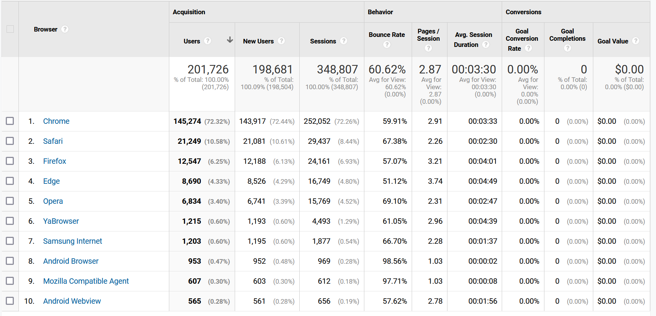Sort table by Sessions column header
The image size is (656, 316).
pyautogui.click(x=323, y=41)
